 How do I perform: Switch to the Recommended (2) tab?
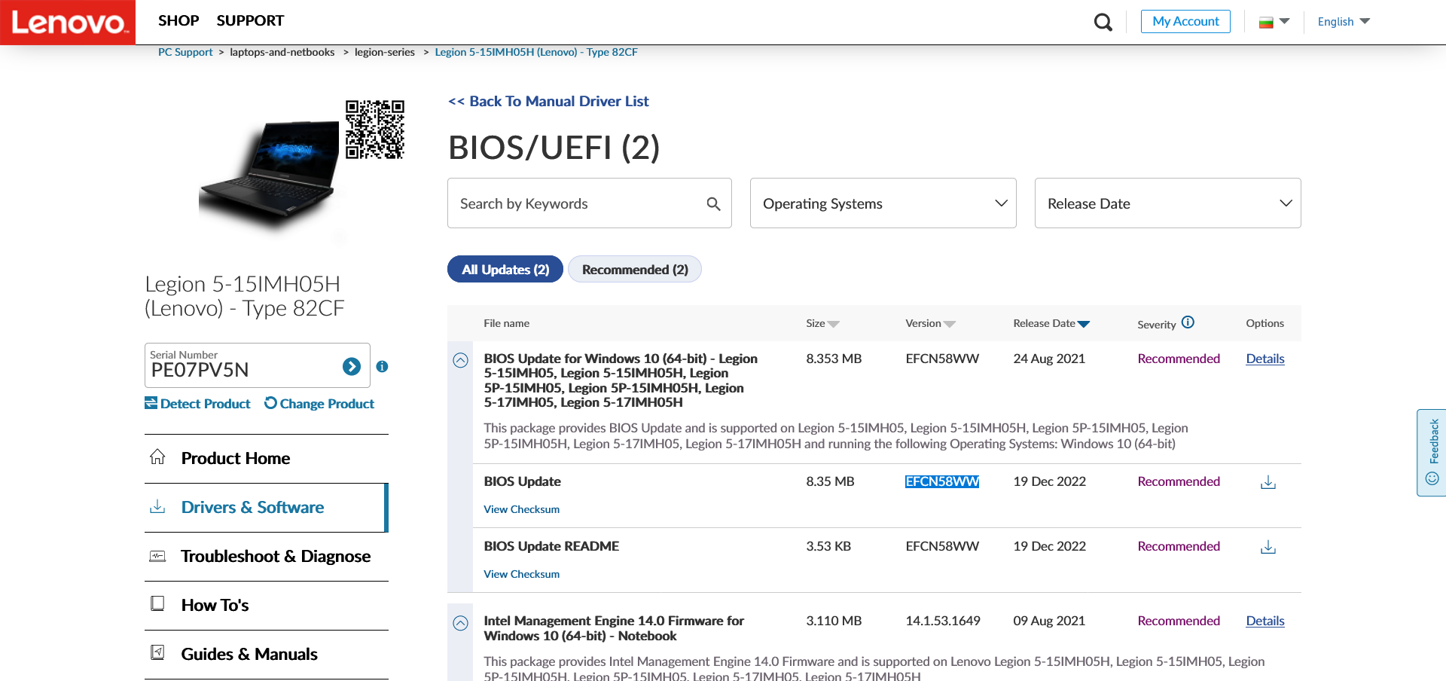pyautogui.click(x=634, y=270)
